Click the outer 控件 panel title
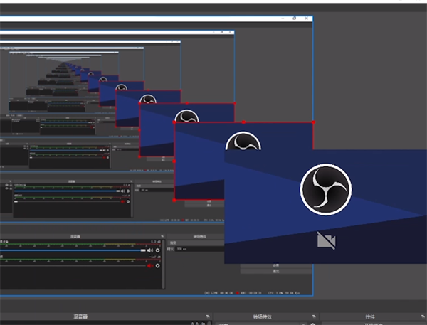Image resolution: width=427 pixels, height=325 pixels. click(x=370, y=316)
